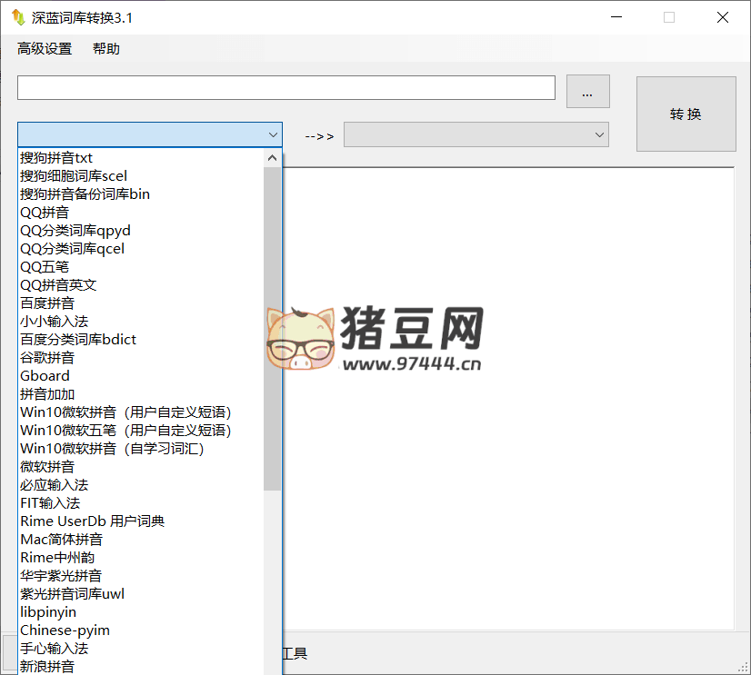Open the 帮助 menu

(x=106, y=49)
